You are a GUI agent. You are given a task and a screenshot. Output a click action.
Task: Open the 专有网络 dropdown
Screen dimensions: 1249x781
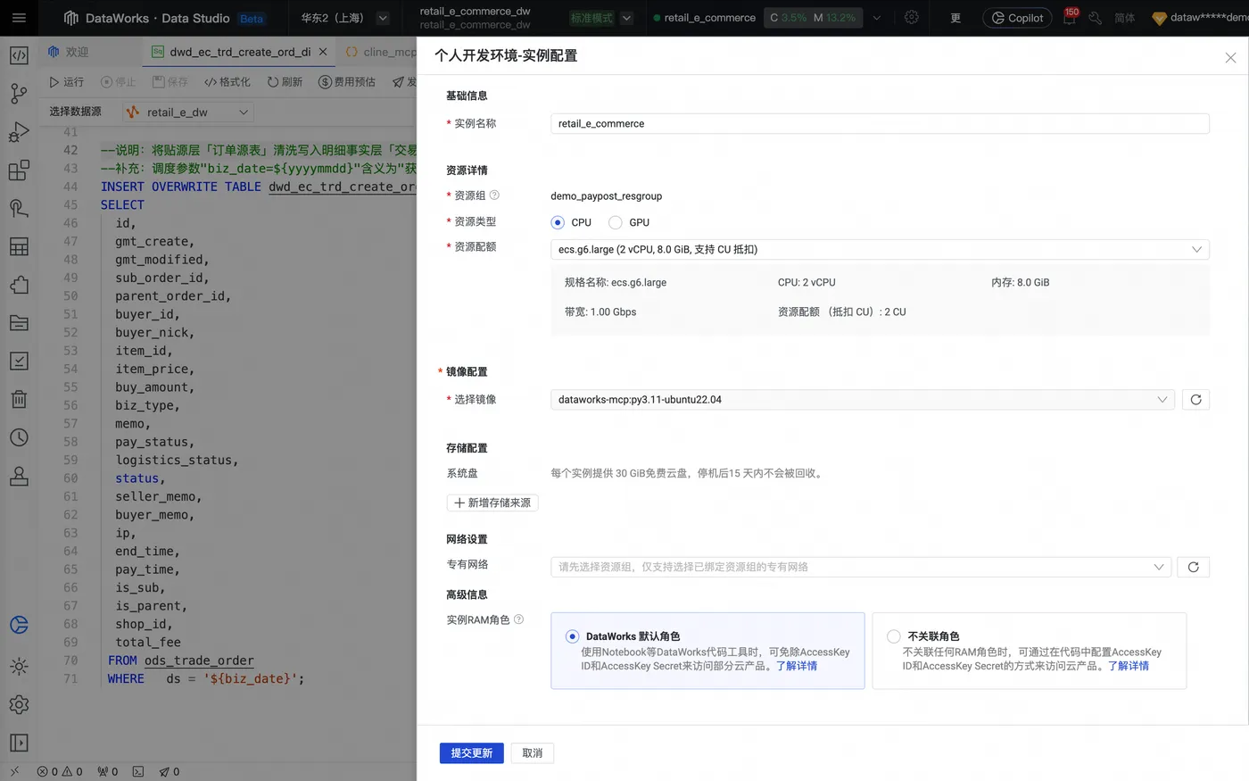coord(860,567)
